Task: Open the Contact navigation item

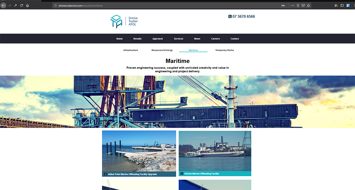Action: pyautogui.click(x=235, y=38)
